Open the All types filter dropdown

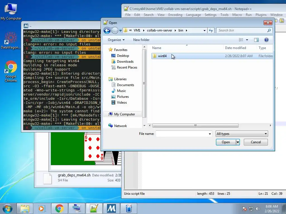[x=242, y=134]
